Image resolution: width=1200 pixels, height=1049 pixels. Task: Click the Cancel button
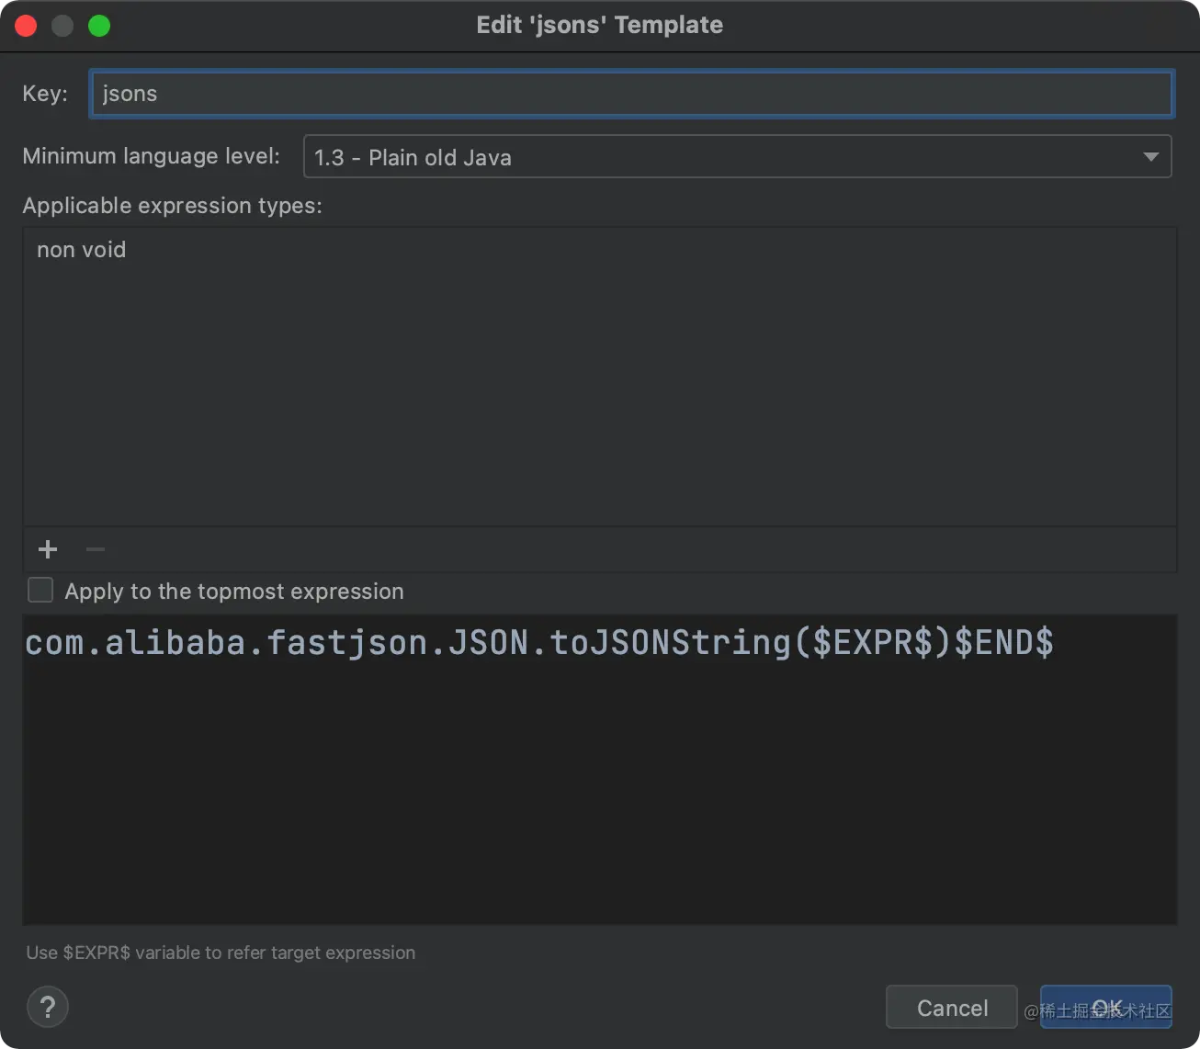[x=952, y=1008]
